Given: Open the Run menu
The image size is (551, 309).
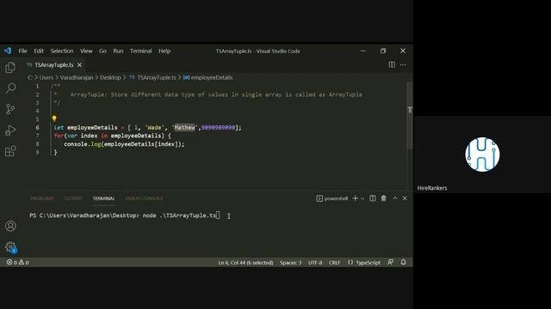Looking at the screenshot, I should [x=118, y=51].
